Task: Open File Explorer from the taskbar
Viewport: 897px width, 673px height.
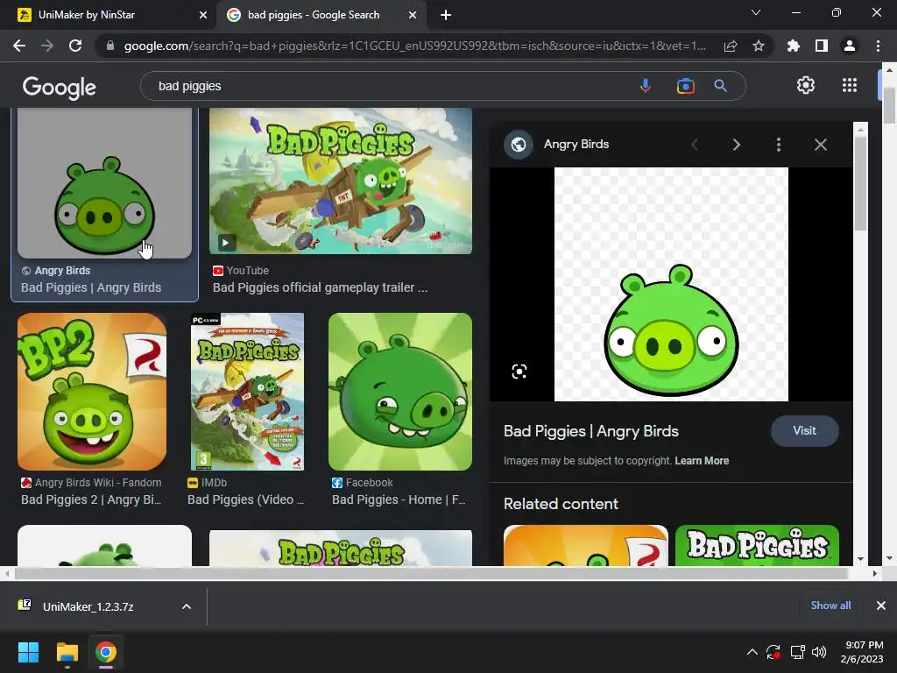Action: (x=67, y=652)
